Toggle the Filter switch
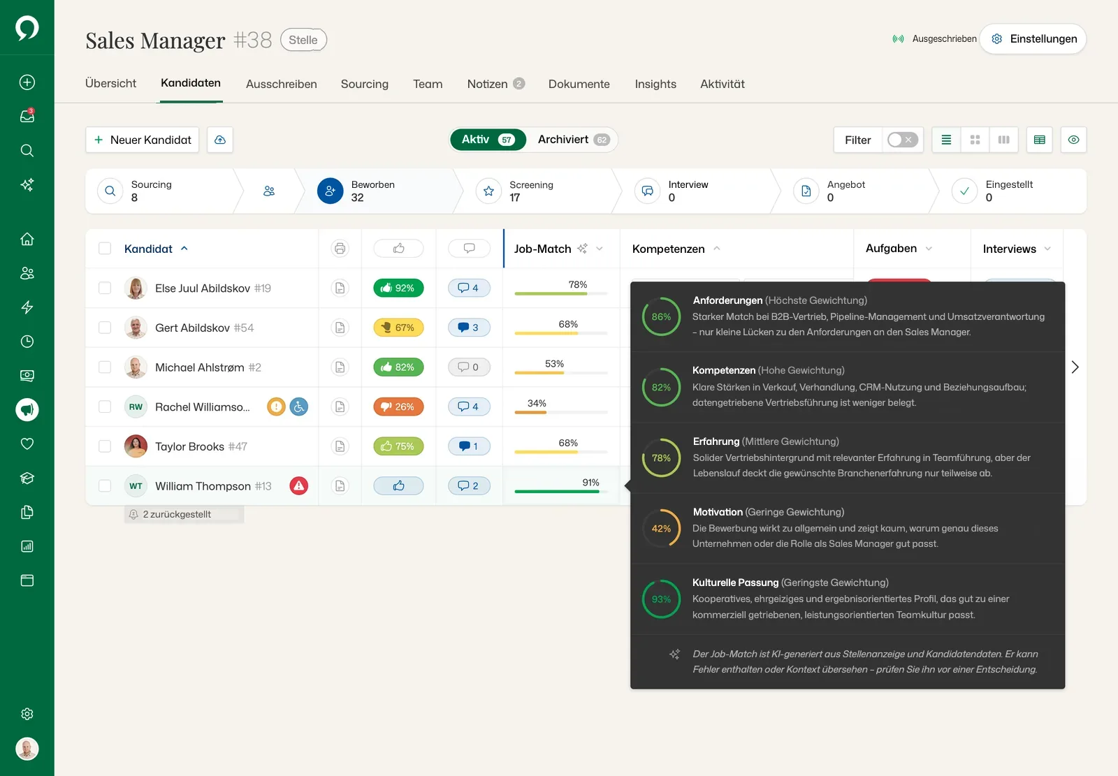 click(x=902, y=140)
